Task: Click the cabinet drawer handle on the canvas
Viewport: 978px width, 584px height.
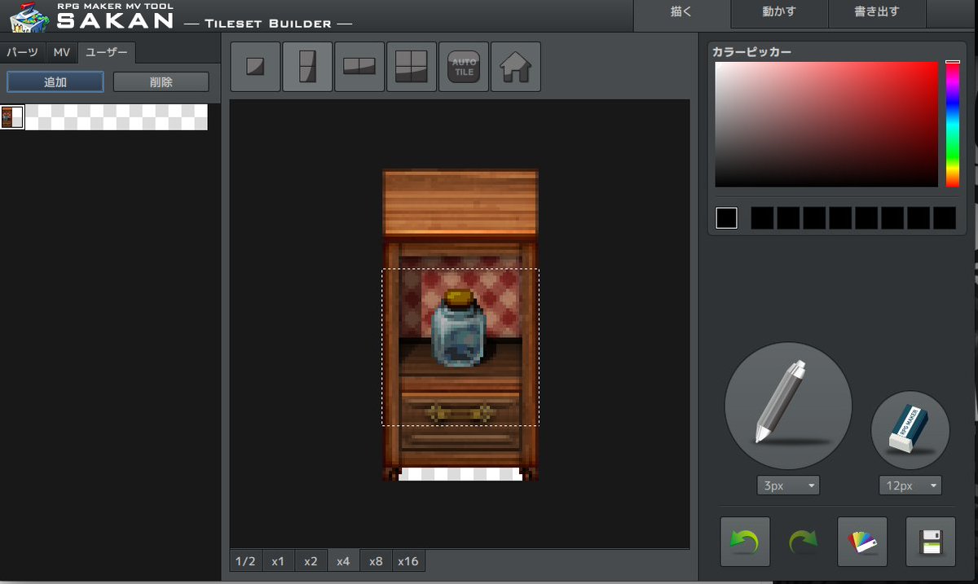Action: pos(460,412)
